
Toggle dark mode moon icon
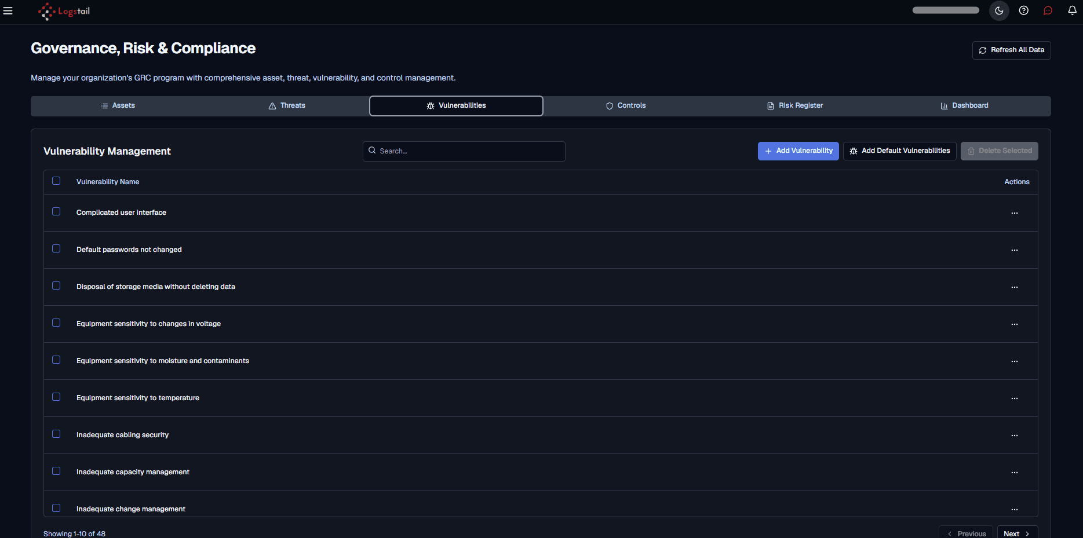point(999,10)
